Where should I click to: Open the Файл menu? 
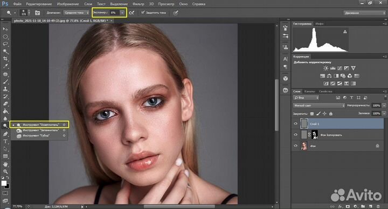point(17,4)
